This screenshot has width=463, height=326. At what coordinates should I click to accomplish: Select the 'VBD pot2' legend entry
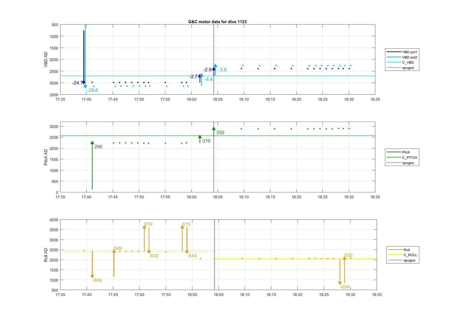click(x=402, y=57)
